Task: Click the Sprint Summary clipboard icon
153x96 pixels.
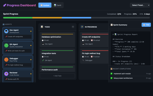Action: (x=111, y=25)
